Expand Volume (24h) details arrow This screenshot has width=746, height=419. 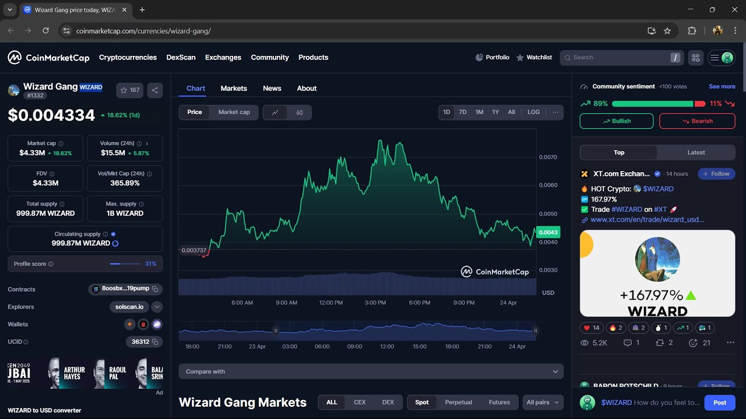(147, 143)
